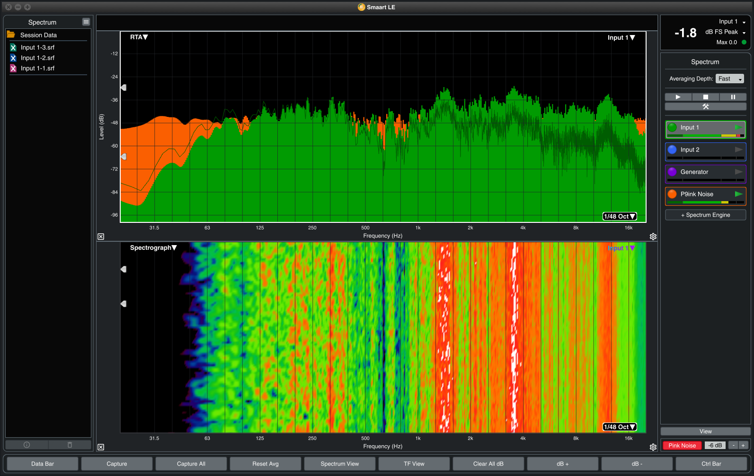Toggle the Pink Noise generator on

(x=682, y=445)
